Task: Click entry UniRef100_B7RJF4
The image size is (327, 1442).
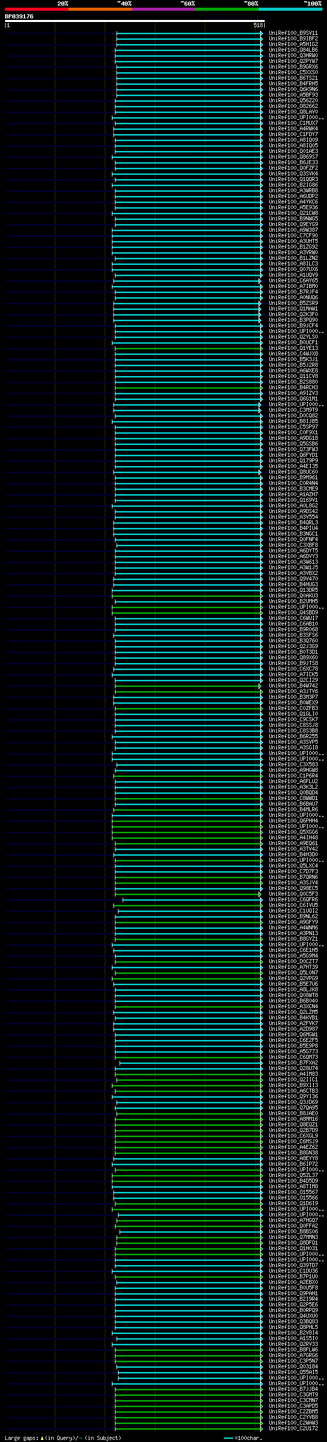Action: [x=293, y=292]
